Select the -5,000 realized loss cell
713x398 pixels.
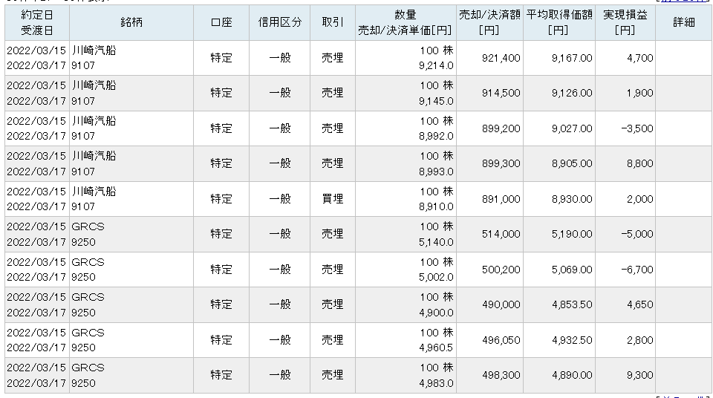[625, 234]
